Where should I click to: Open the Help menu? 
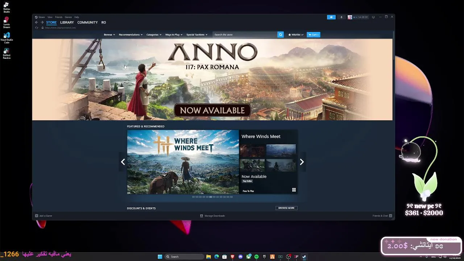point(76,17)
